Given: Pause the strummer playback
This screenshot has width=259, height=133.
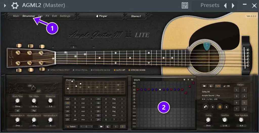Looking at the screenshot, I should (220, 107).
